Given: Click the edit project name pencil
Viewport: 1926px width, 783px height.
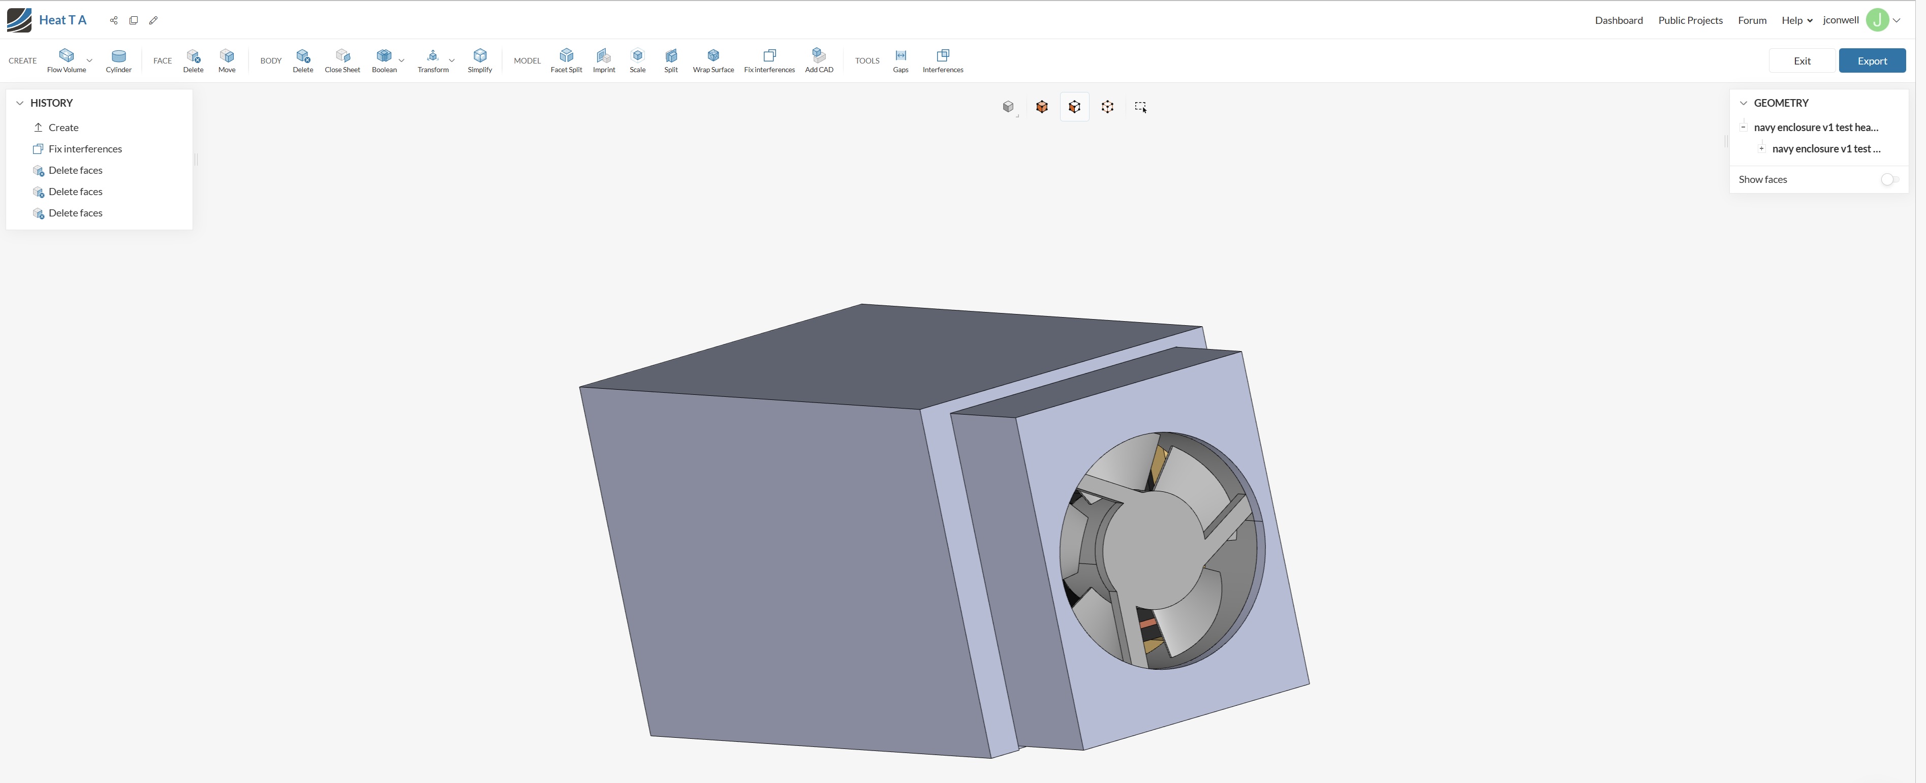Looking at the screenshot, I should (153, 20).
